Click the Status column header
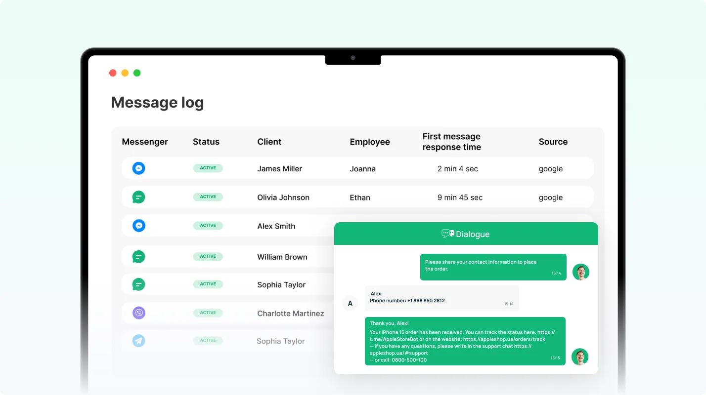 [206, 142]
